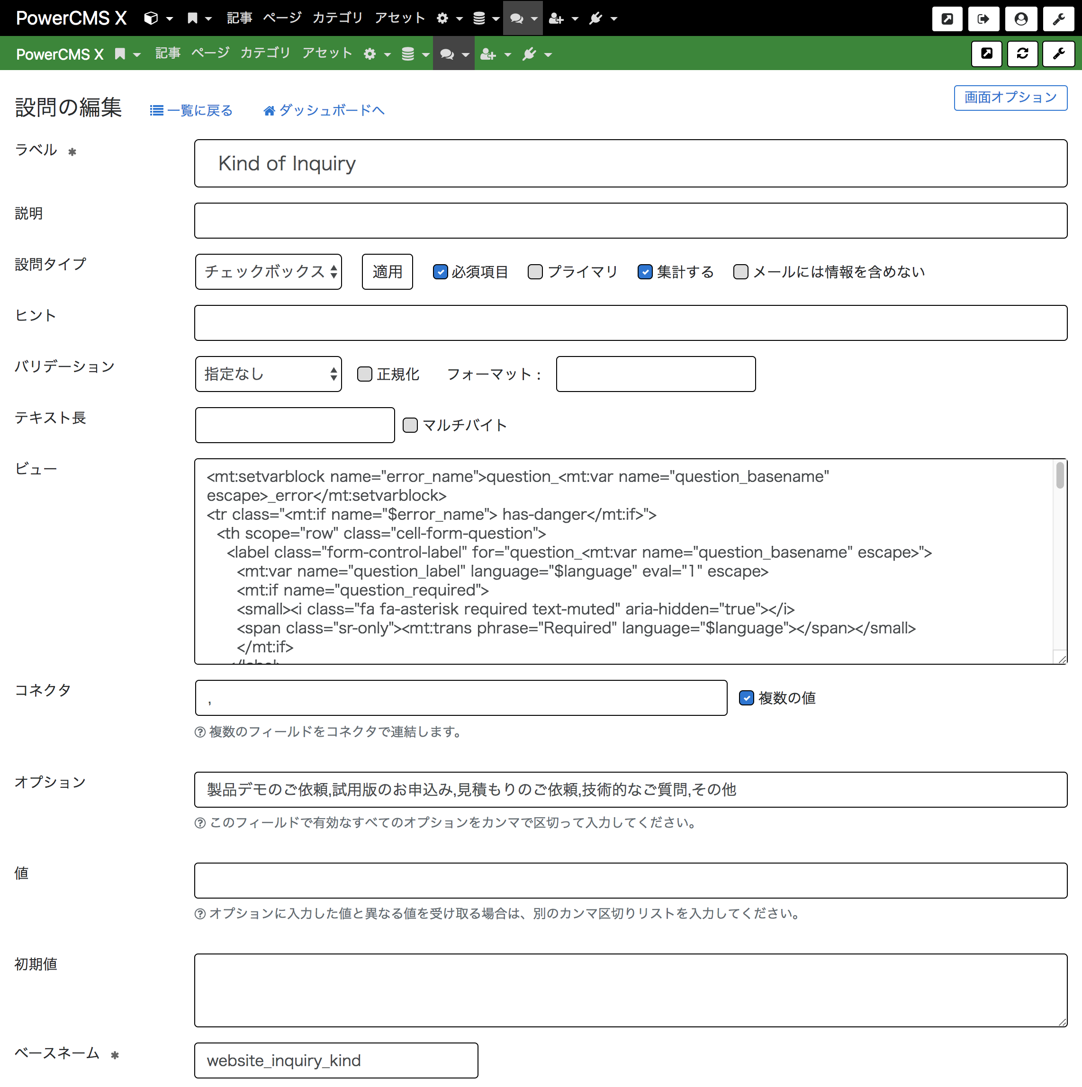
Task: Open the chat bubbles menu in green bar
Action: (x=454, y=53)
